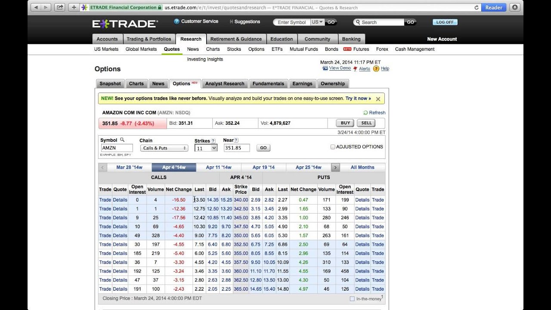Reload page with refresh icon
The image size is (551, 310).
point(477,8)
